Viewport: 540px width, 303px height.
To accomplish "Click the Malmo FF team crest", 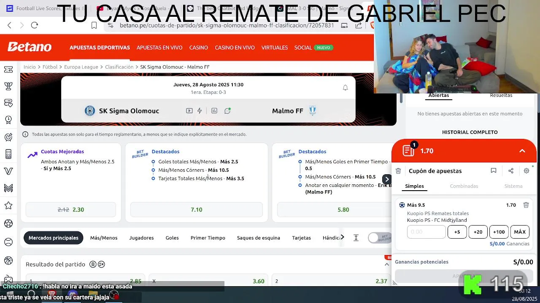I will (313, 111).
